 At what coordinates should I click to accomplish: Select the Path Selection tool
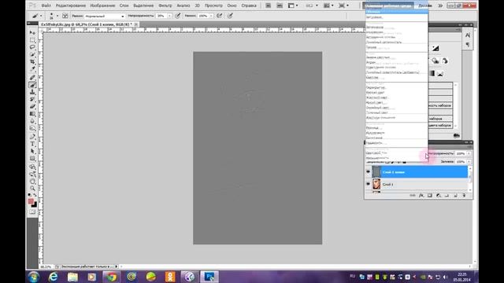[32, 152]
